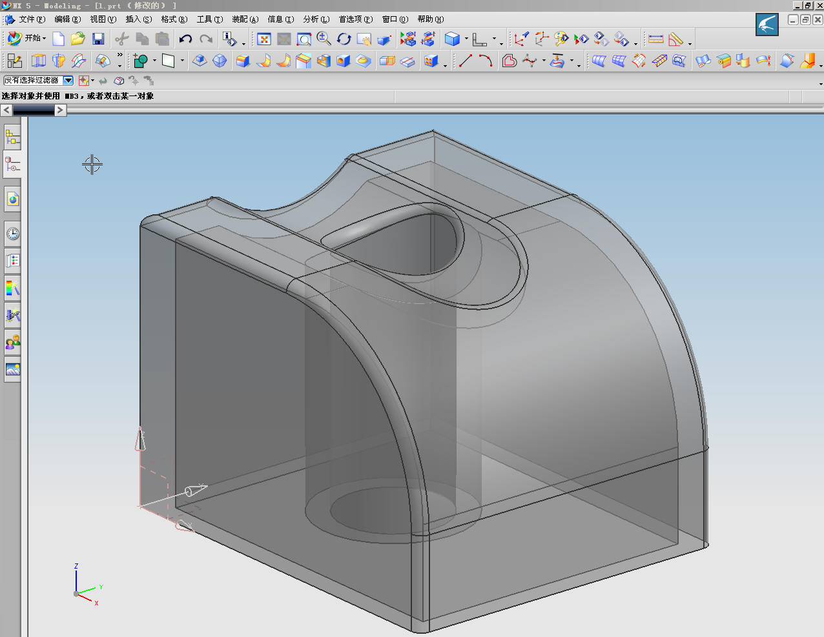Open the 编辑(E) menu
Screen dimensions: 824x637
(68, 19)
